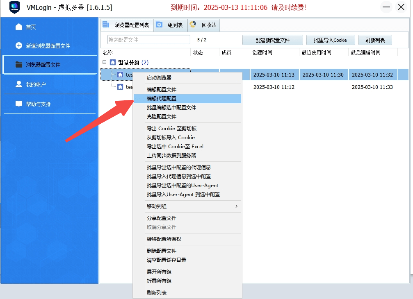This screenshot has height=299, width=413.
Task: Select 编辑代理配置 in the context menu
Action: point(162,99)
